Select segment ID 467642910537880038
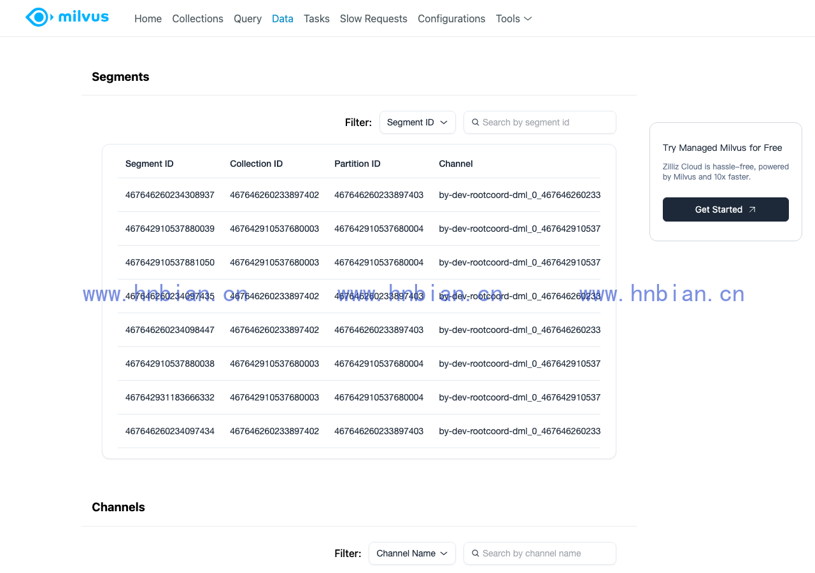Image resolution: width=815 pixels, height=573 pixels. [x=170, y=364]
